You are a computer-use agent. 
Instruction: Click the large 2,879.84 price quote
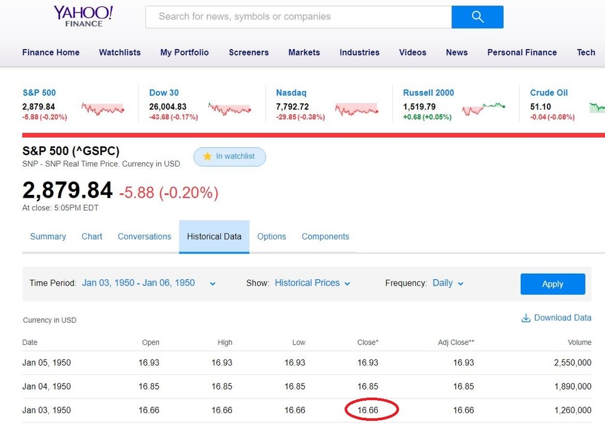click(67, 191)
